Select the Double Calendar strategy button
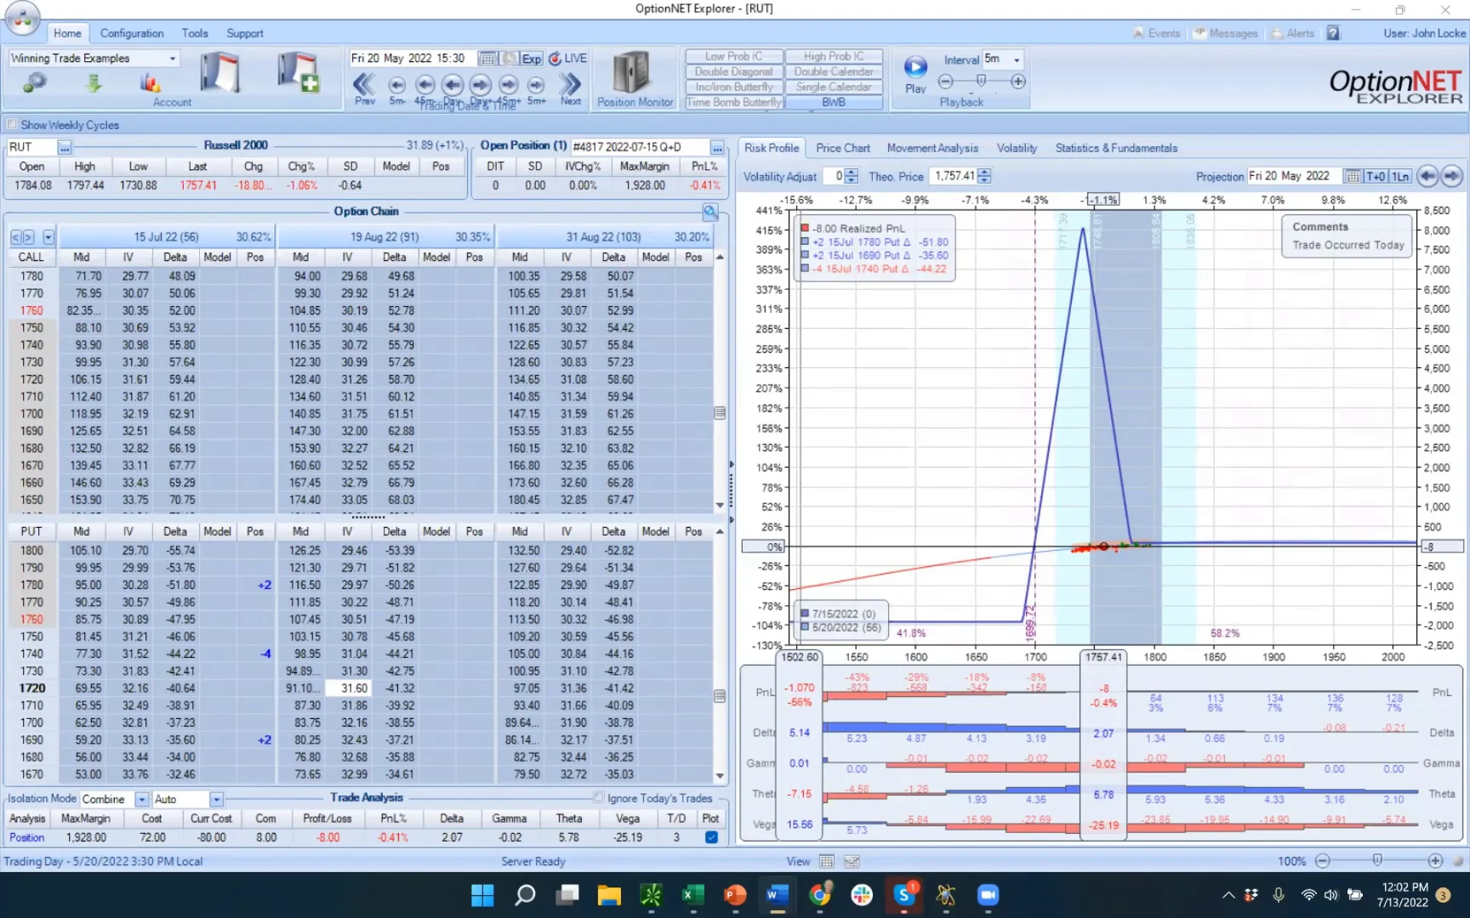1470x918 pixels. pyautogui.click(x=834, y=71)
